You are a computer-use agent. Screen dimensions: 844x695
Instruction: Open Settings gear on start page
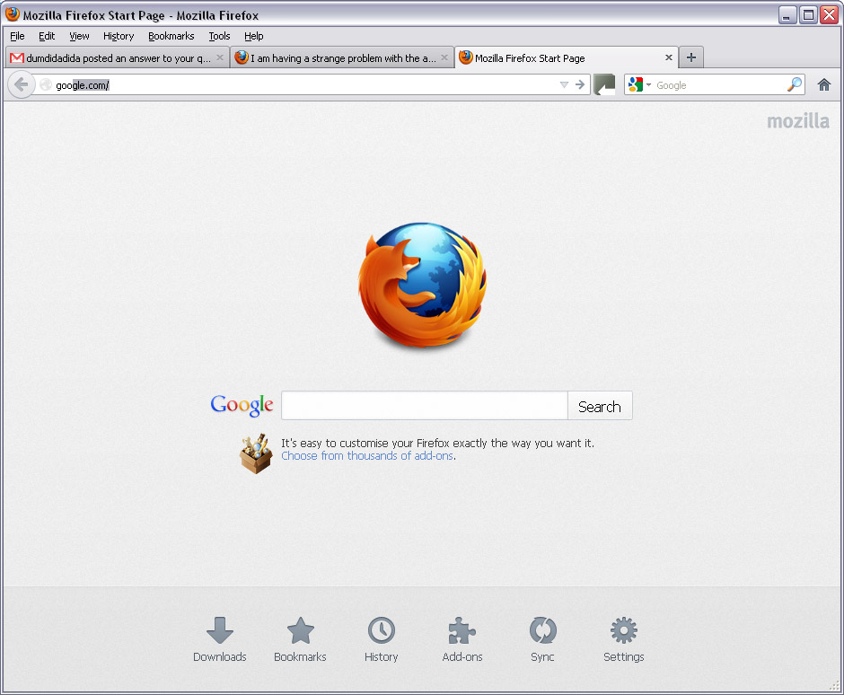click(623, 639)
